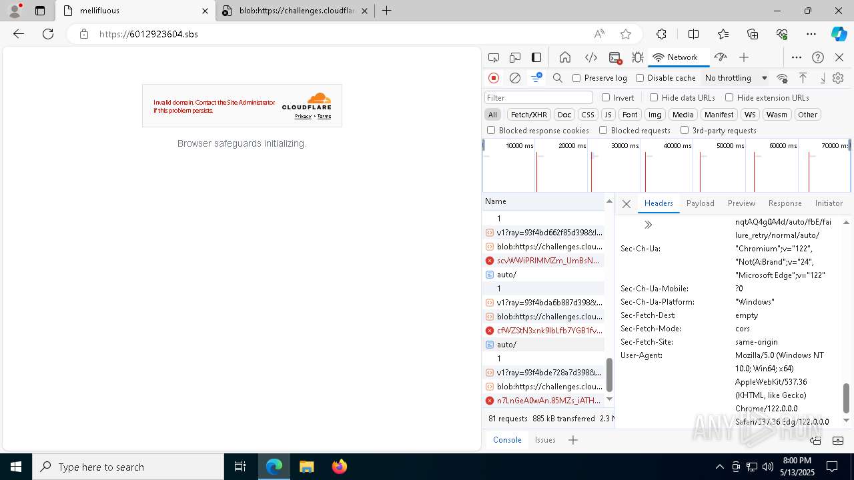Filter requests by Fetch/XHR type
This screenshot has height=480, width=854.
(x=529, y=115)
